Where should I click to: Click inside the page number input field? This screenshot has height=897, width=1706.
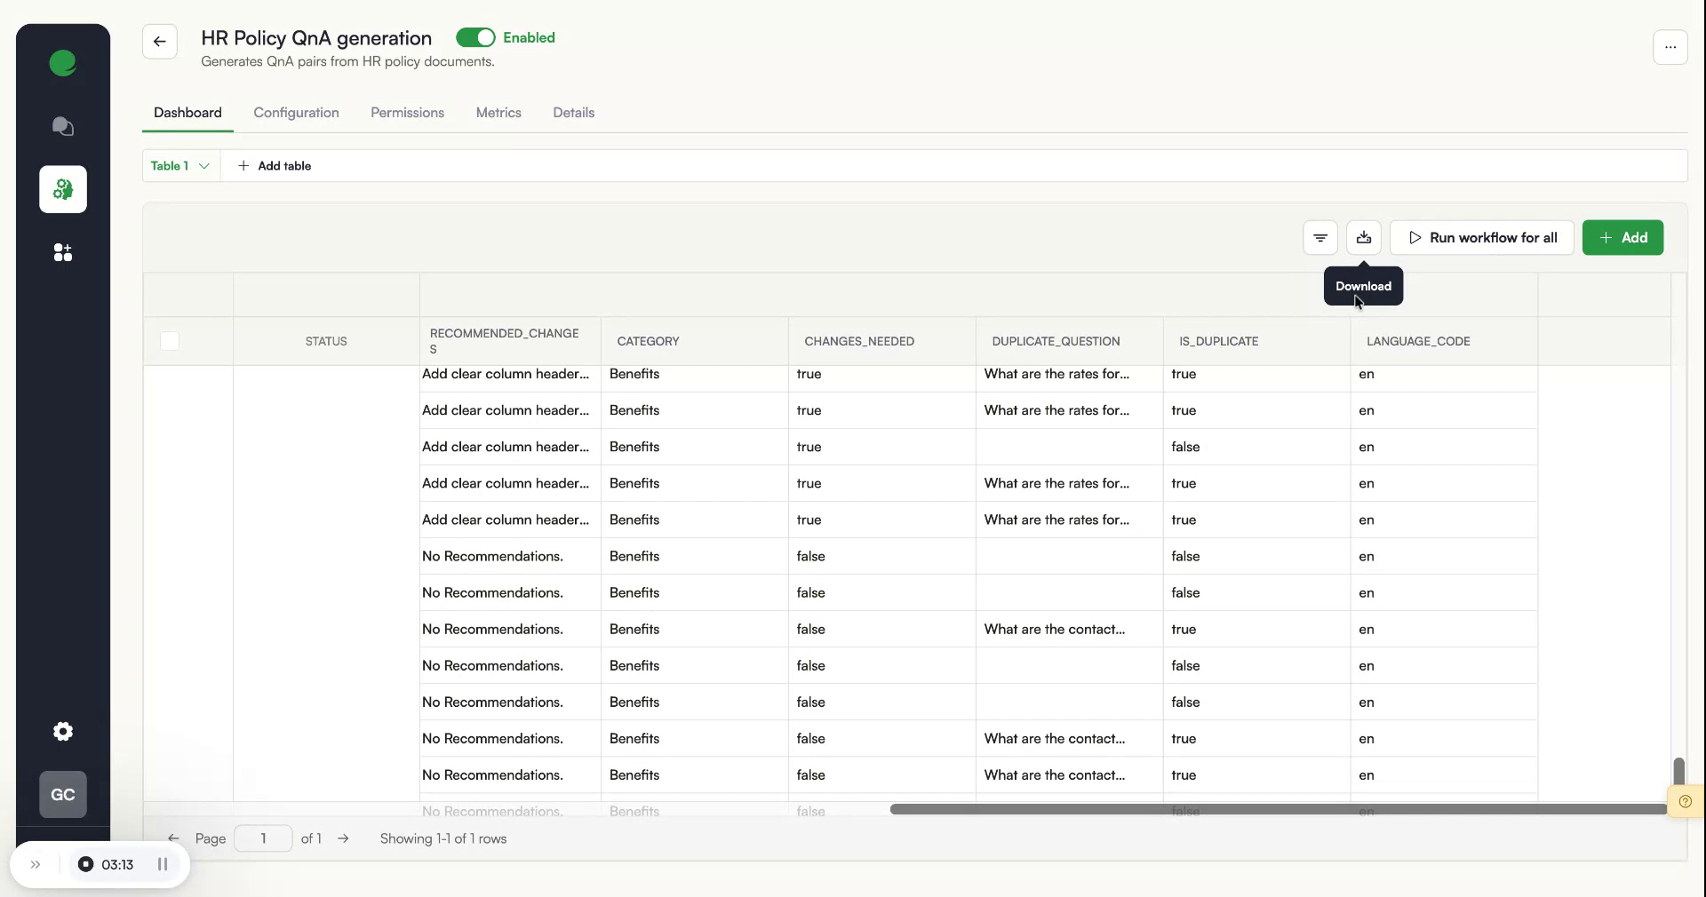[262, 839]
